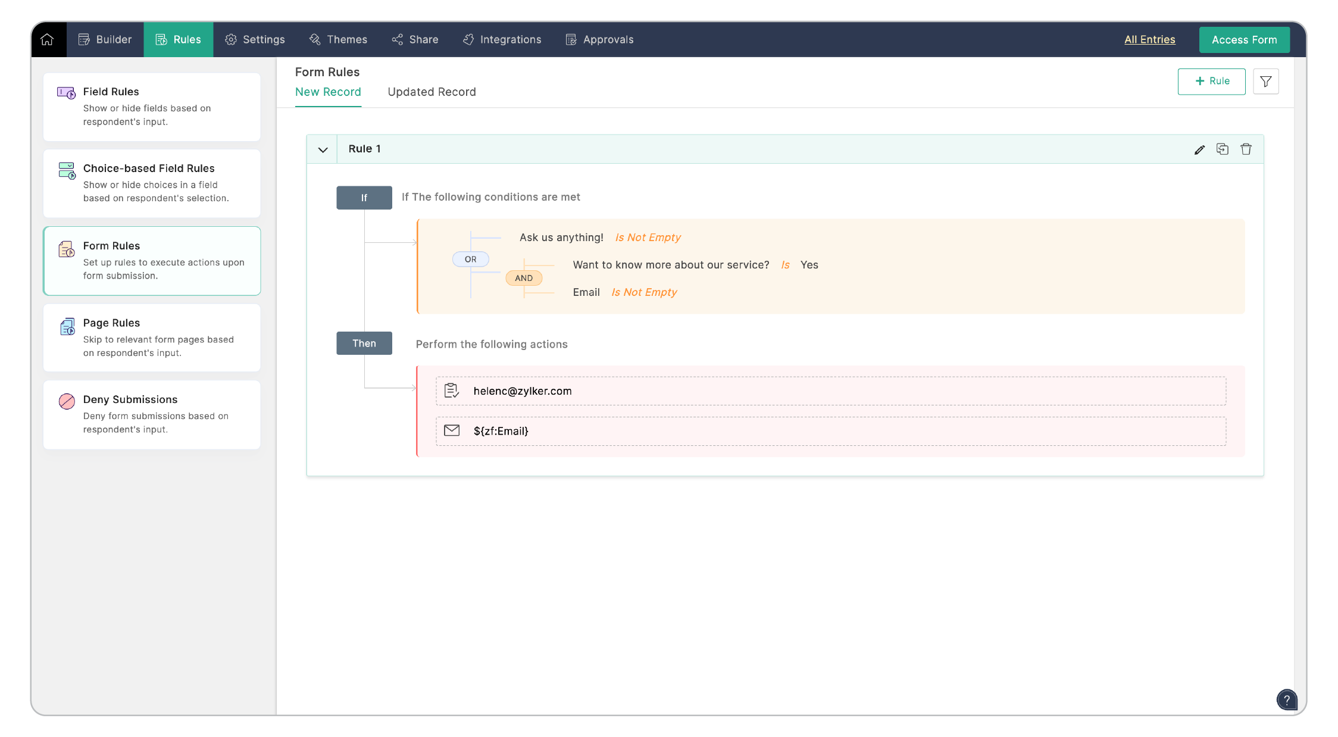1338x737 pixels.
Task: Add a new rule with + Rule
Action: click(x=1211, y=82)
